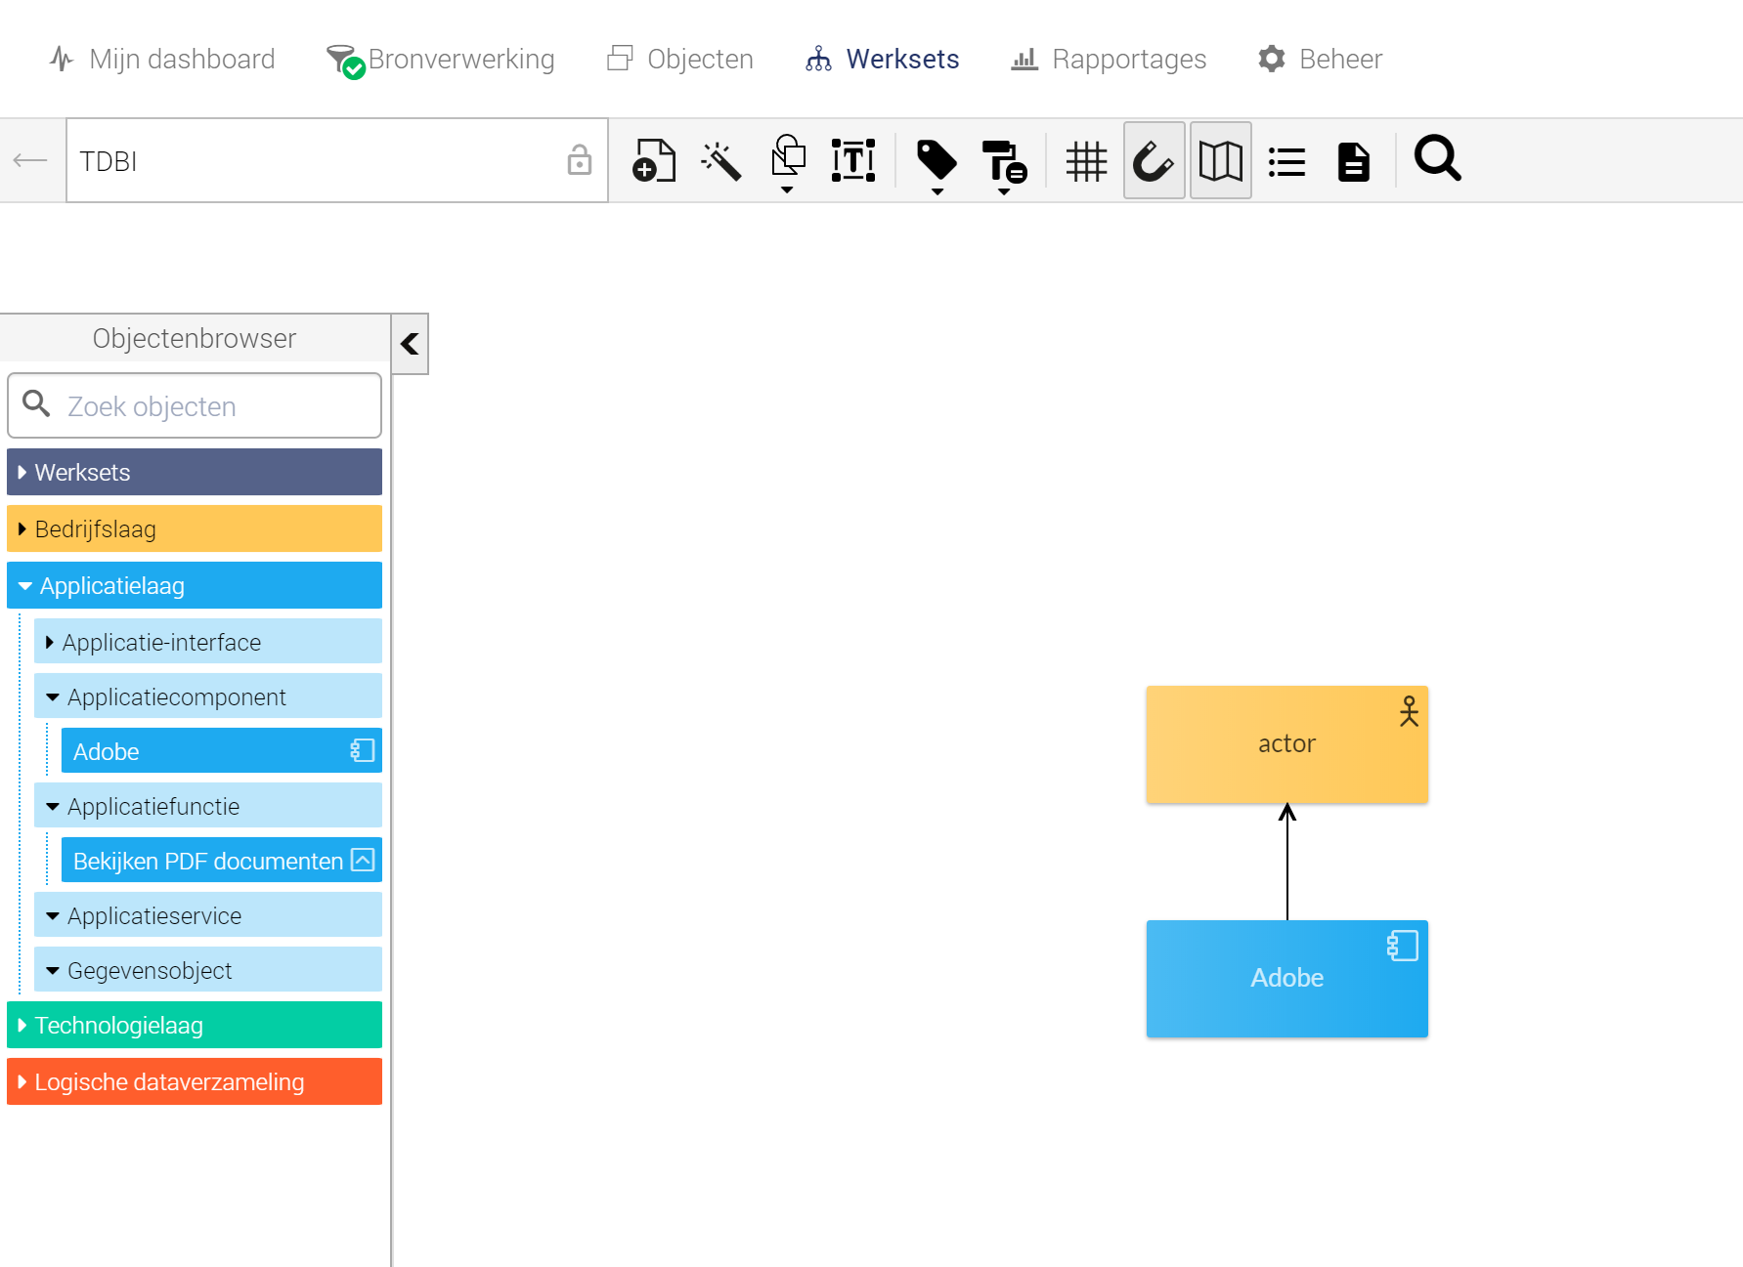
Task: Click the Zoek objecten magnifier icon
Action: [x=36, y=403]
